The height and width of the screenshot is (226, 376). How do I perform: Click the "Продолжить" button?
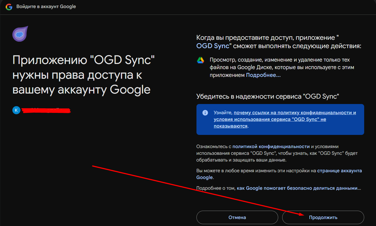point(323,217)
